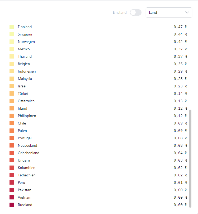Click the Russland dark red swatch
The height and width of the screenshot is (214, 198).
point(12,205)
